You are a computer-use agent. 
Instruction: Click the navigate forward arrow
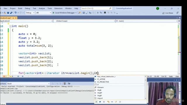[22, 76]
